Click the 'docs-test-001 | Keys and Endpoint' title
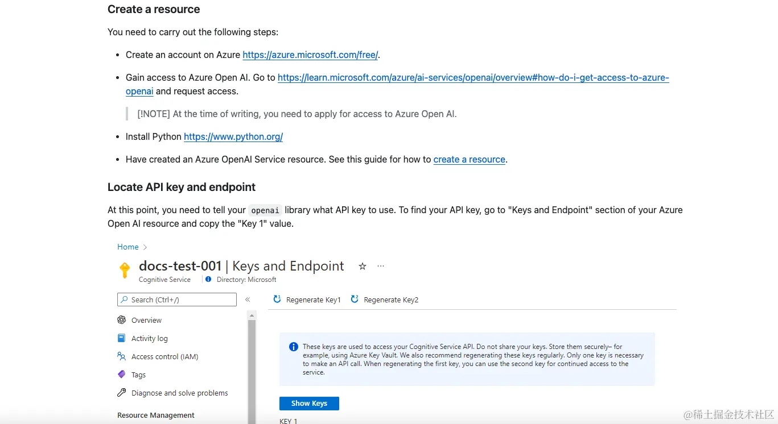This screenshot has height=424, width=778. pos(241,266)
